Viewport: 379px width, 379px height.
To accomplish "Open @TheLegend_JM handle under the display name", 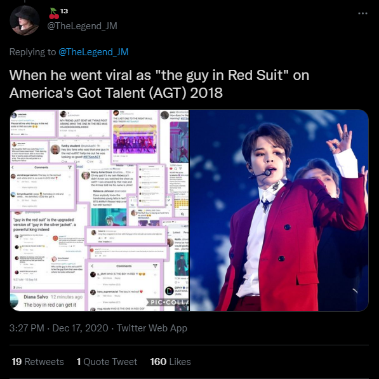I will coord(82,26).
